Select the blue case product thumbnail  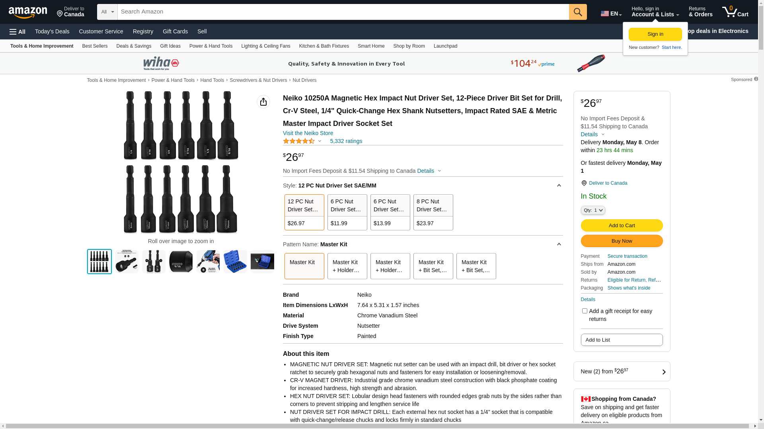tap(235, 261)
